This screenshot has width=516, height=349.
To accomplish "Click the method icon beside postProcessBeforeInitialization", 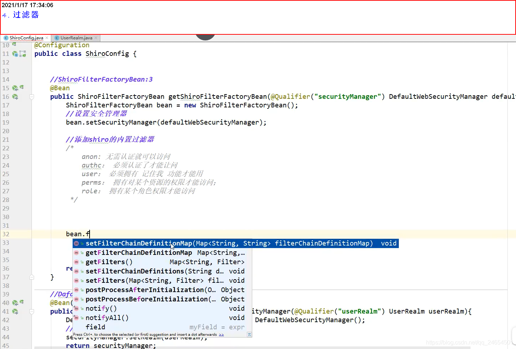I will pos(76,299).
